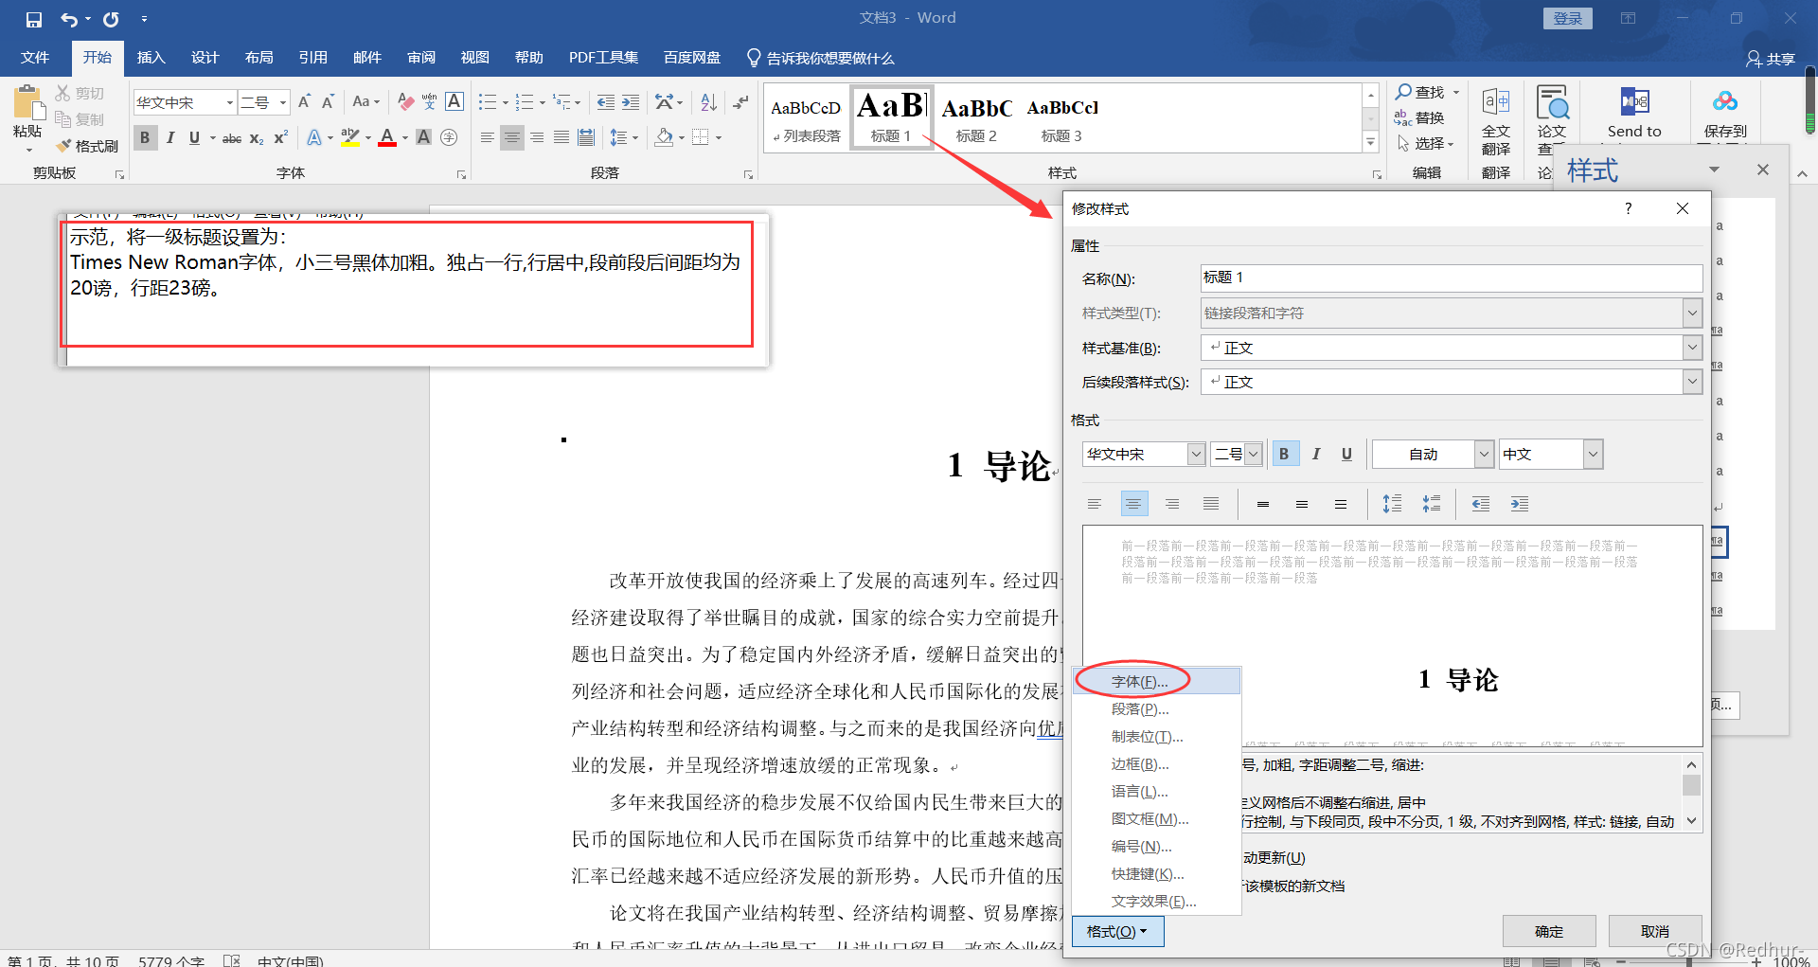Open ribbon font size dropdown 二号
The height and width of the screenshot is (967, 1818).
tap(282, 101)
